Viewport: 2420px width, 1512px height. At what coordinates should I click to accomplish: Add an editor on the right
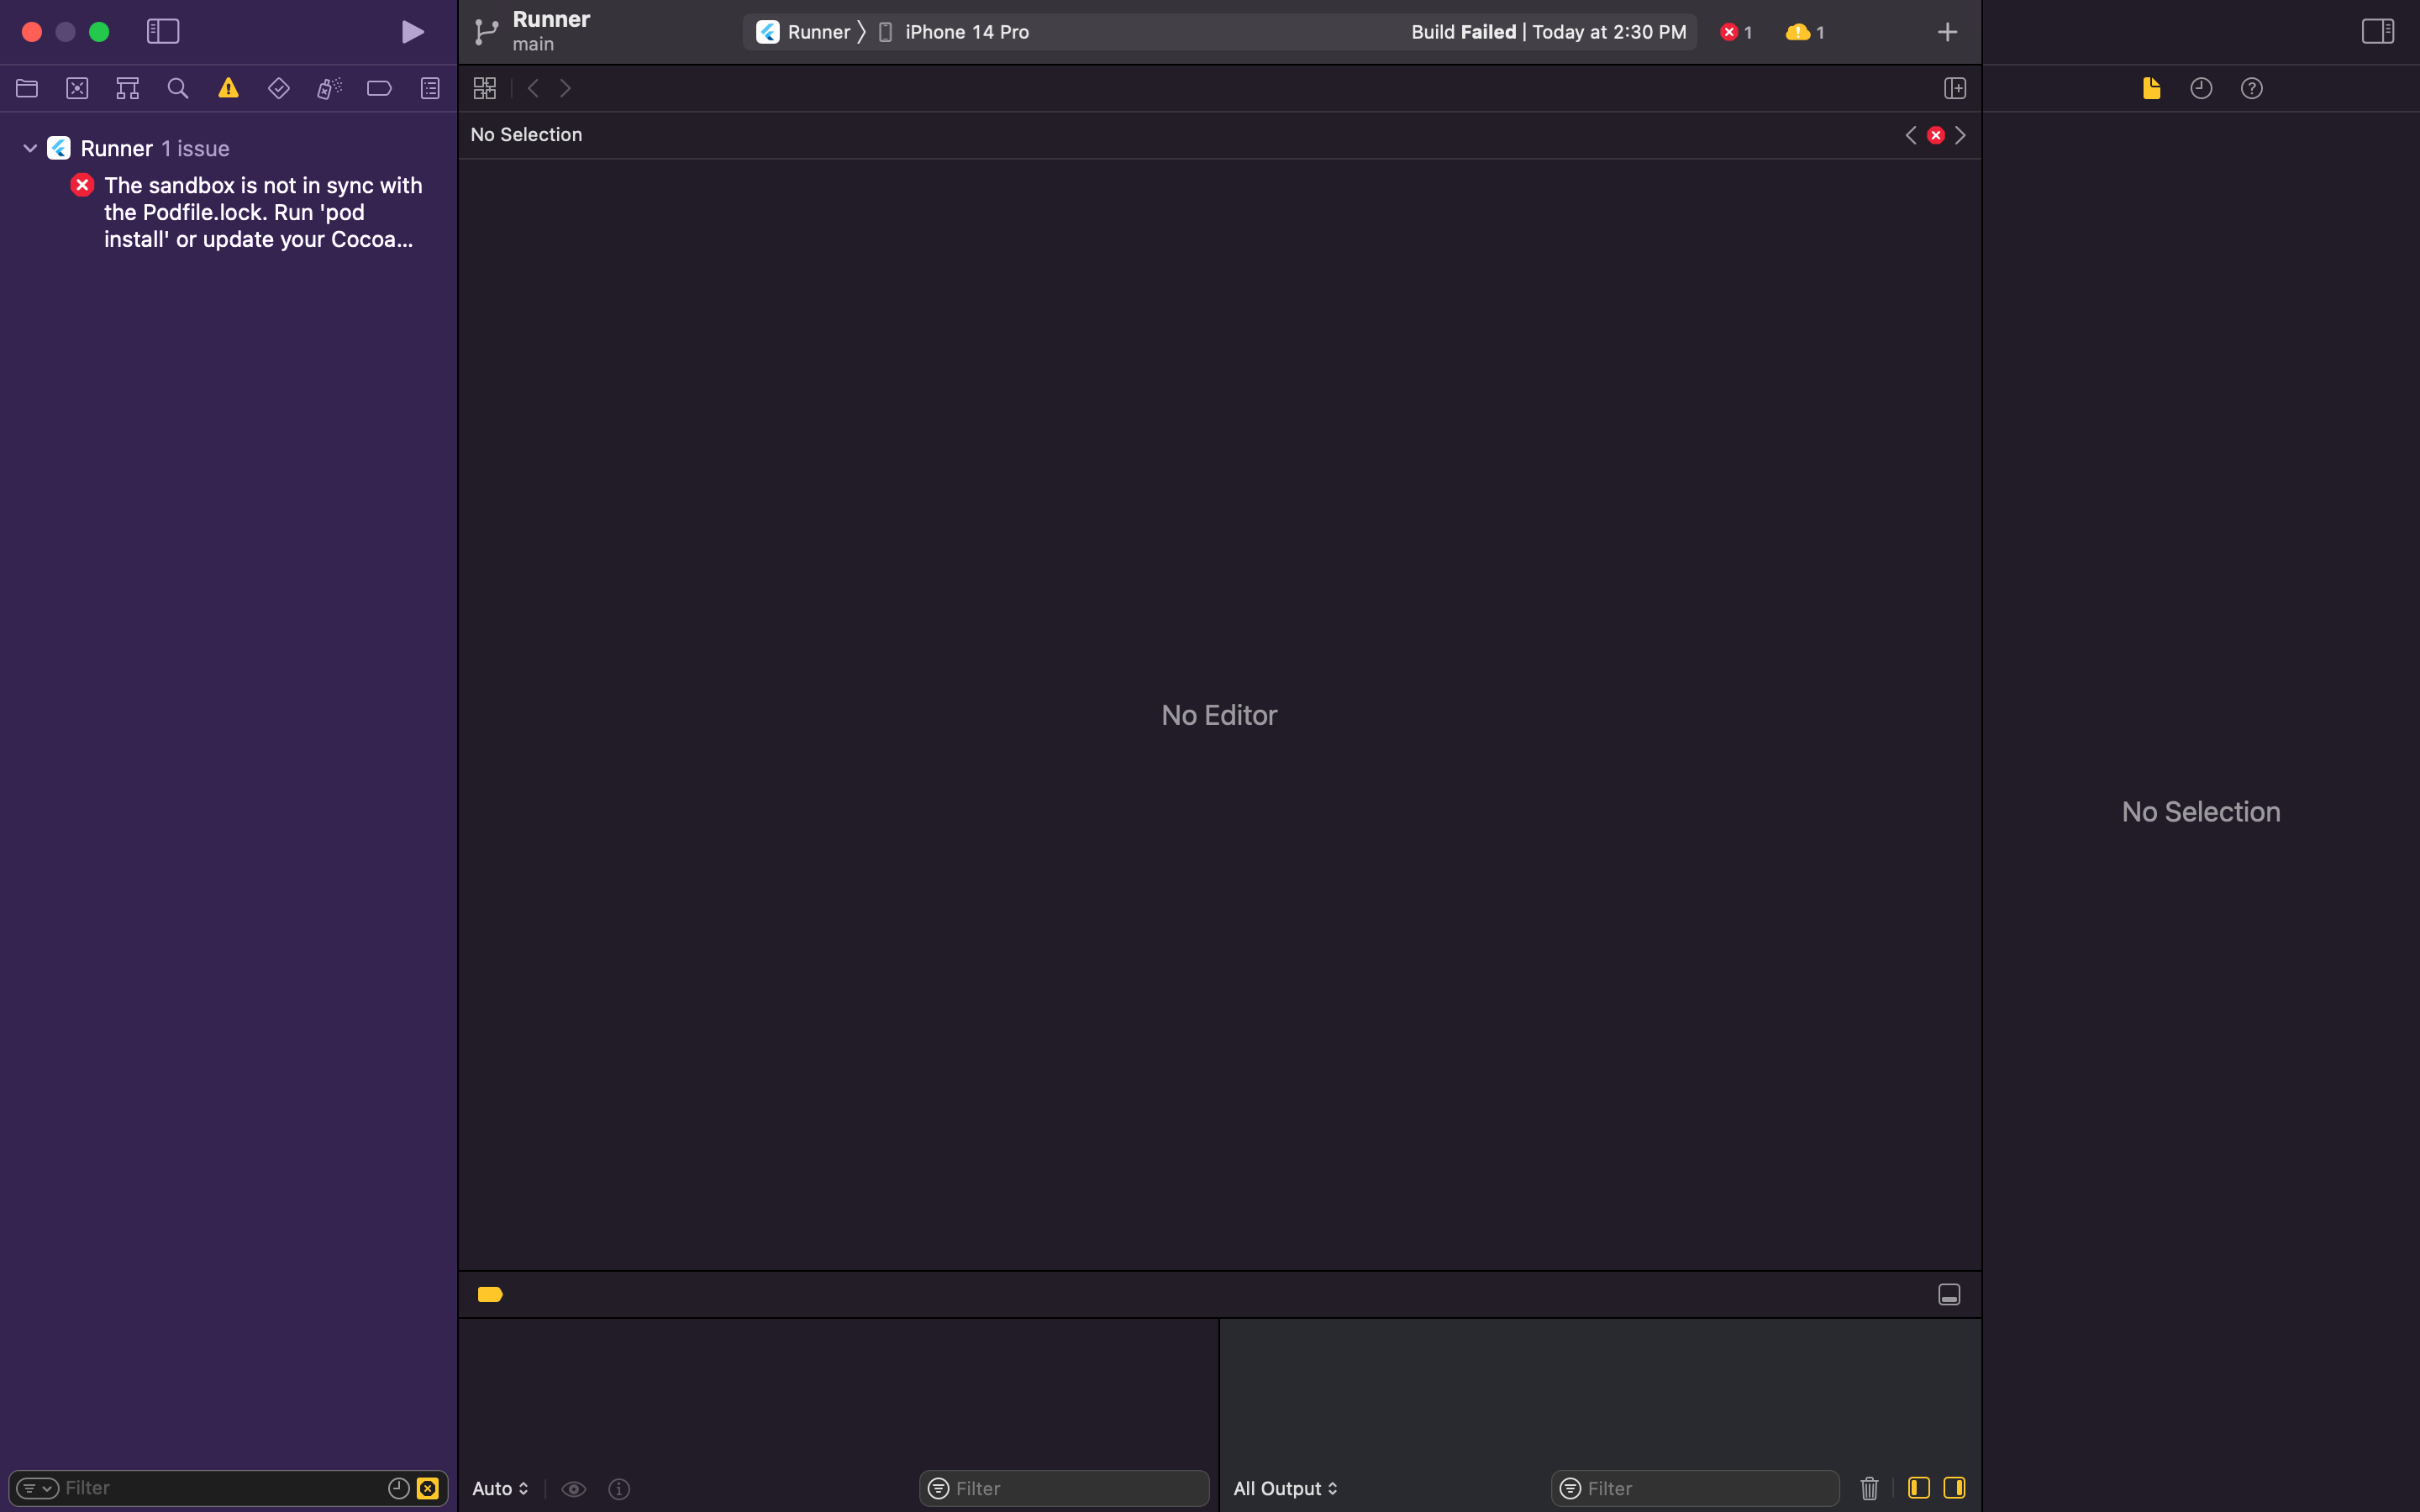pos(1955,89)
